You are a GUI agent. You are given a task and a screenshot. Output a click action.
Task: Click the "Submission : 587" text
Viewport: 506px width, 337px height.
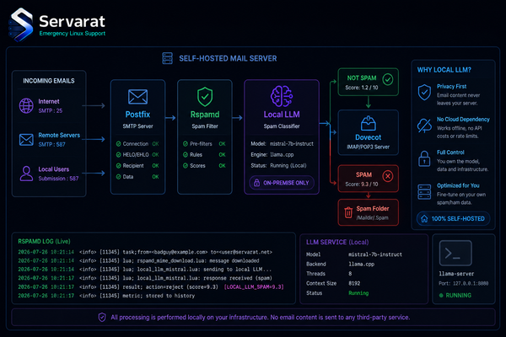[x=58, y=179]
